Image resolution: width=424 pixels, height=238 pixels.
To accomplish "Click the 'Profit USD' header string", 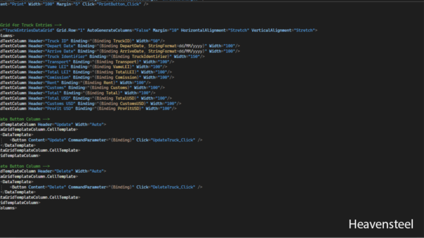I will (x=59, y=108).
